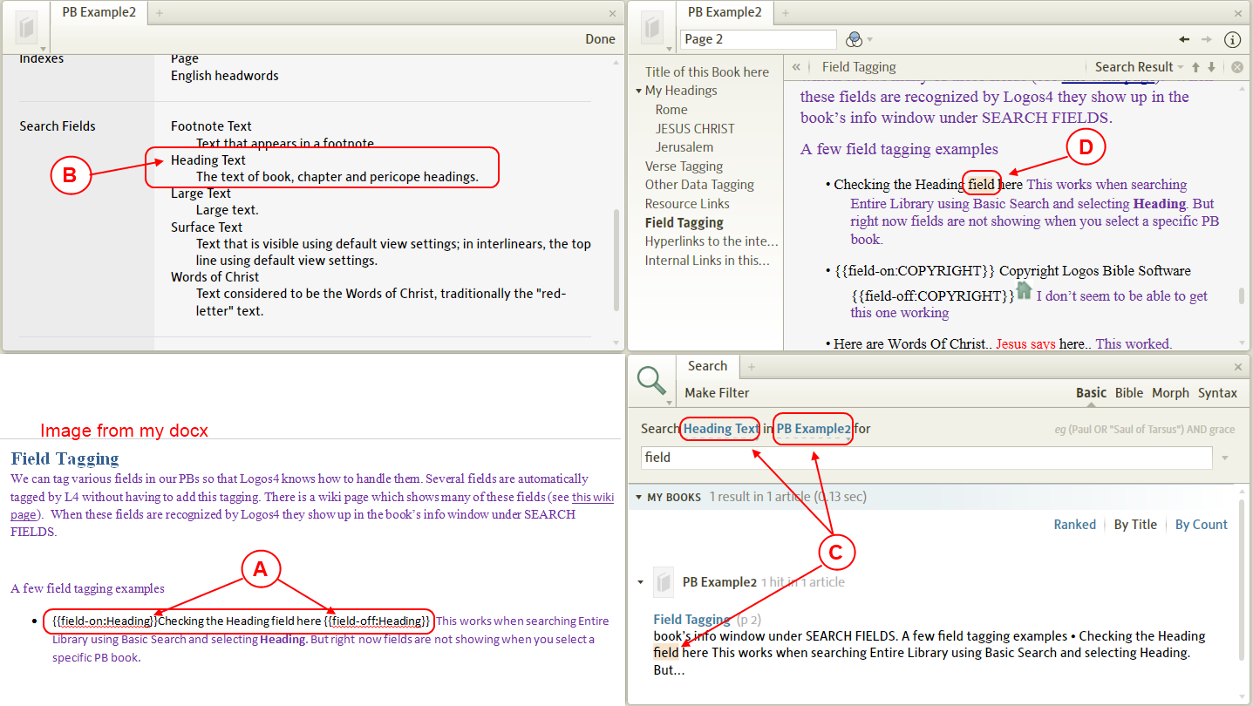Collapse contents pane with double chevron
This screenshot has height=706, width=1253.
click(x=796, y=67)
